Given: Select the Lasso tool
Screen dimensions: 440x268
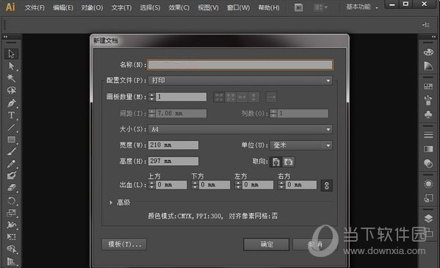Looking at the screenshot, I should point(11,90).
